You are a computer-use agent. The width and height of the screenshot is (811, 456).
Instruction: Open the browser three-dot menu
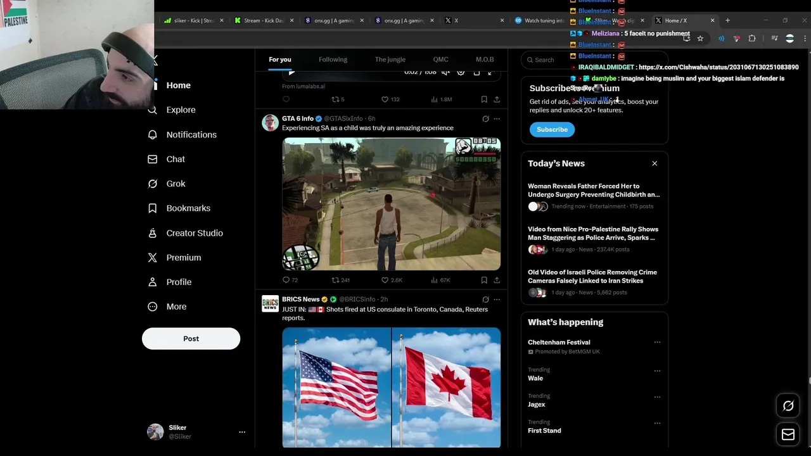coord(805,39)
